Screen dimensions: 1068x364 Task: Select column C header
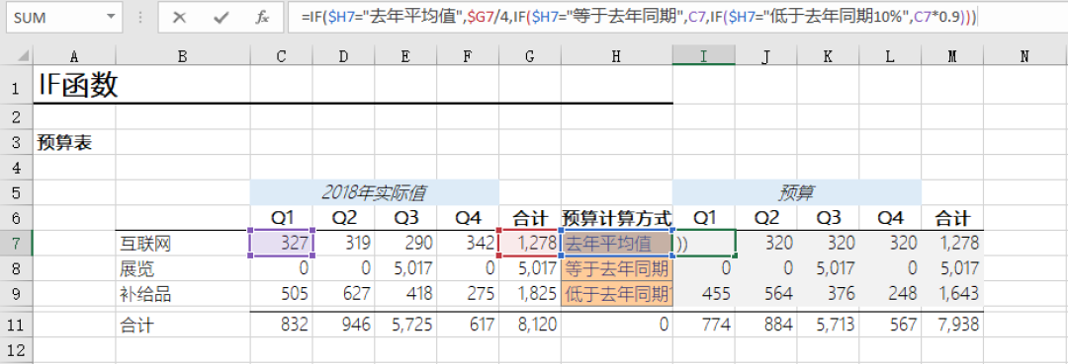281,56
